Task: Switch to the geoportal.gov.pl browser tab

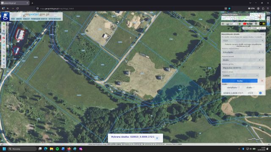Action: (x=14, y=3)
